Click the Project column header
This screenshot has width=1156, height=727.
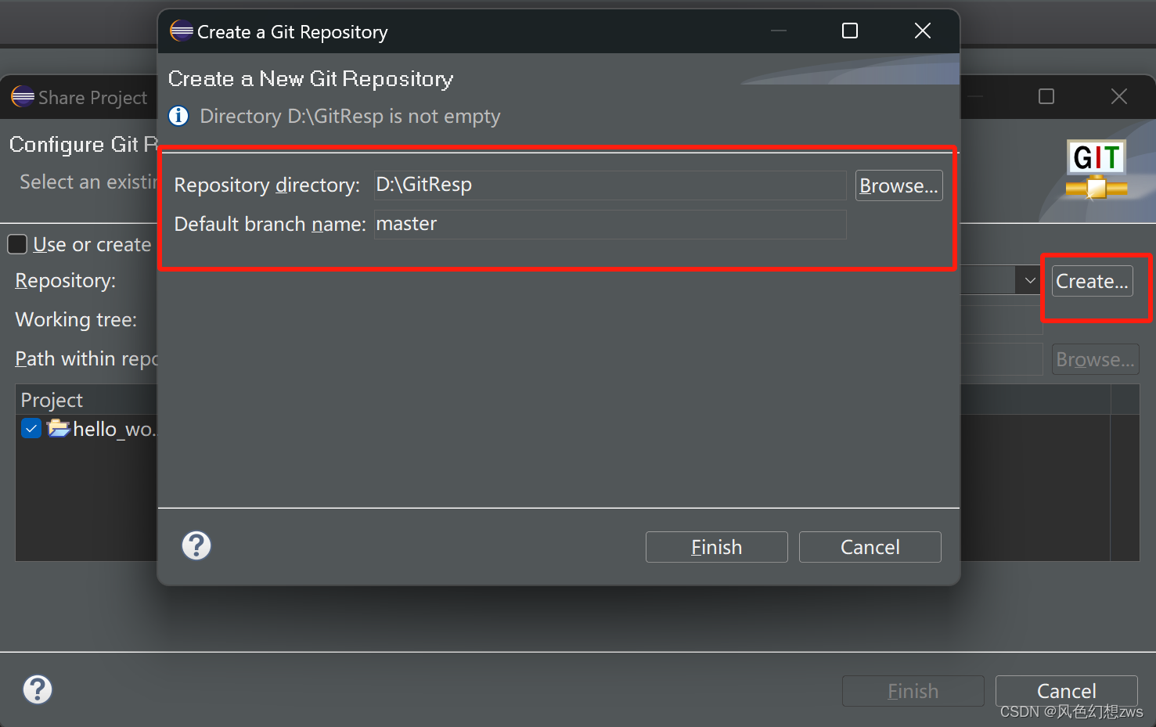pos(51,399)
